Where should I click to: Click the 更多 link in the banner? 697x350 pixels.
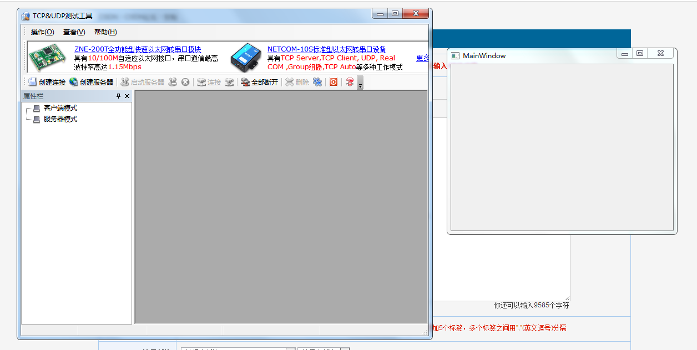[x=422, y=58]
